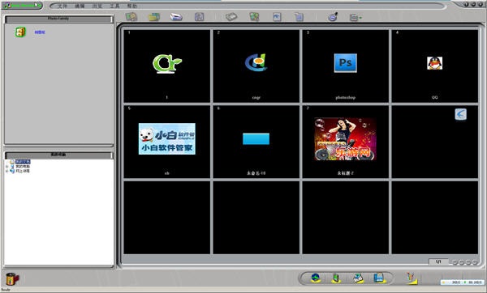
Task: Expand the second tree node under folders panel
Action: 6,167
